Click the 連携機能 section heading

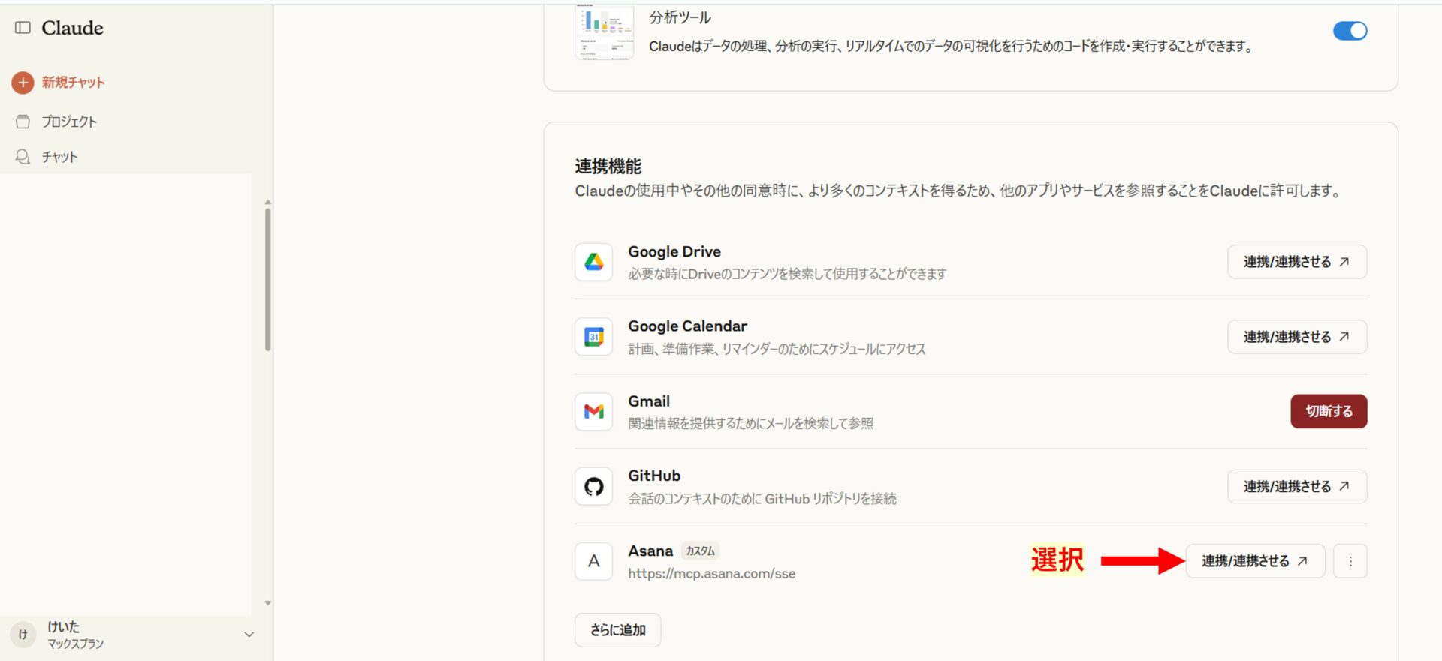(608, 167)
